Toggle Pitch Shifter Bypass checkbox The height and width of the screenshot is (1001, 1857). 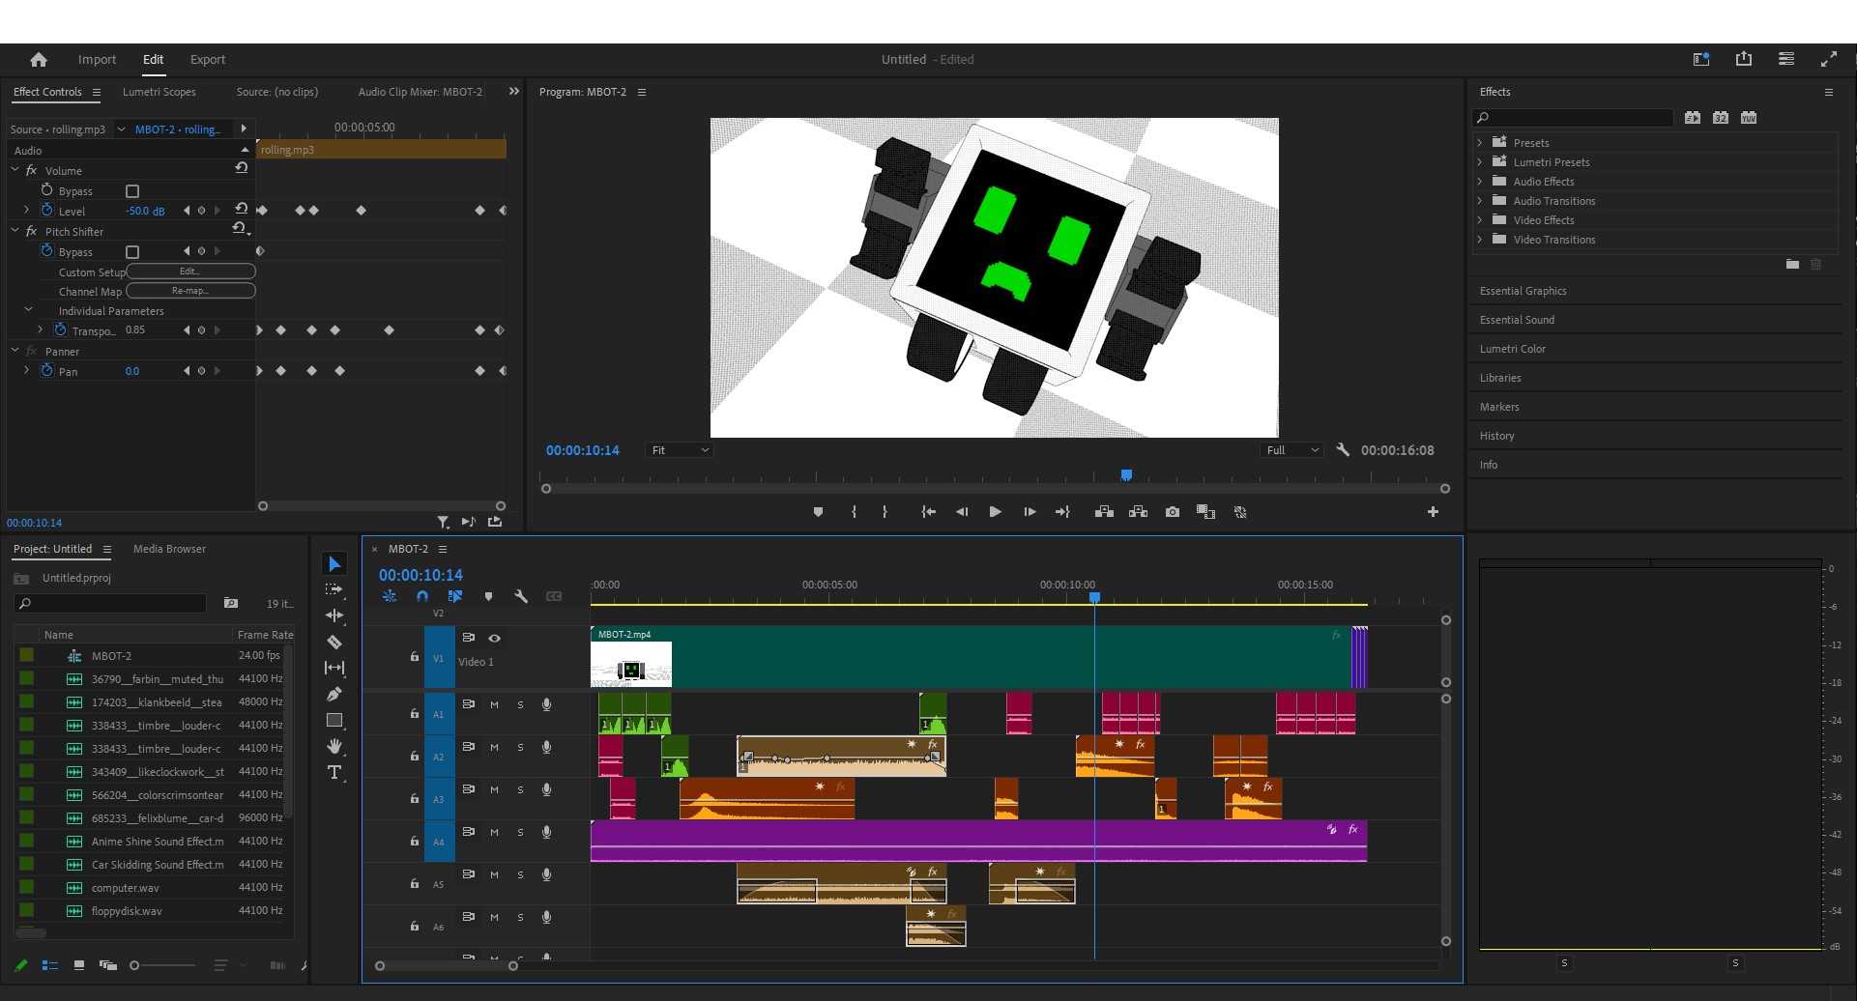132,252
